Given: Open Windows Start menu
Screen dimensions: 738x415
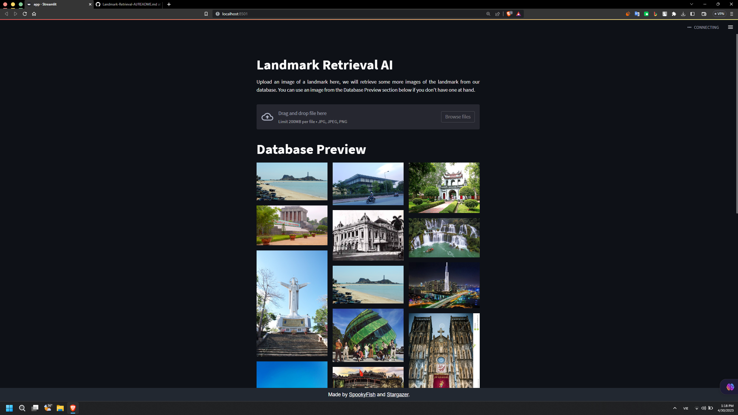Looking at the screenshot, I should coord(9,408).
